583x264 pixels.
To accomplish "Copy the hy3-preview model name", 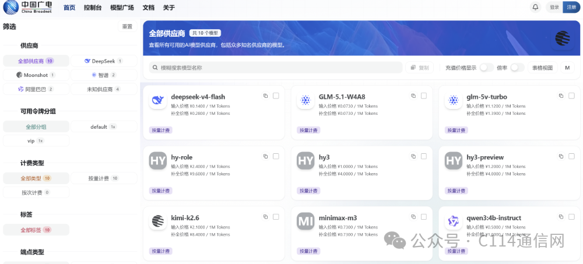I will click(x=561, y=157).
